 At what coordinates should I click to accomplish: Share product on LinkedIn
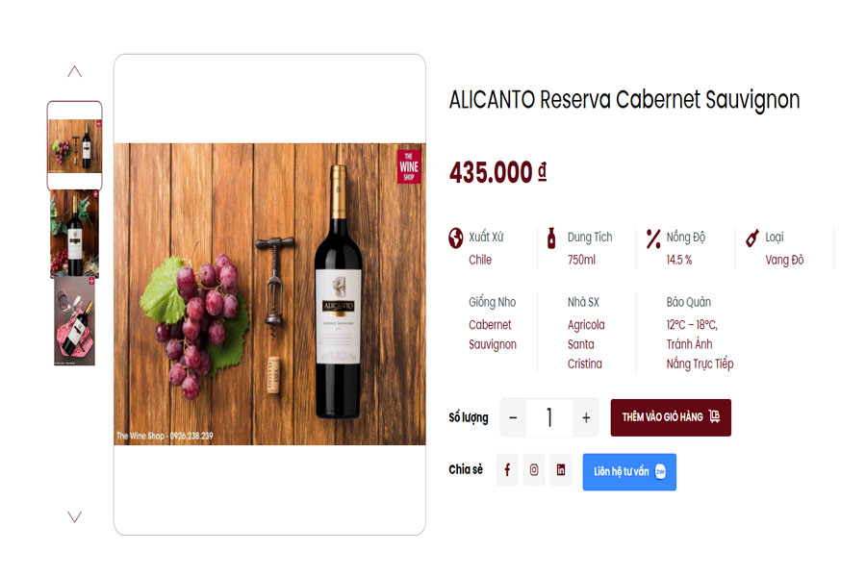coord(561,470)
